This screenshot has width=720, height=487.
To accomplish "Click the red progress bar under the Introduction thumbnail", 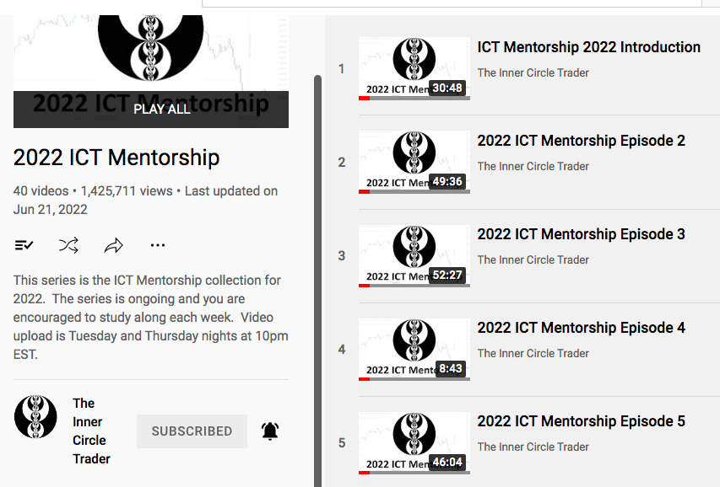I will tap(365, 98).
